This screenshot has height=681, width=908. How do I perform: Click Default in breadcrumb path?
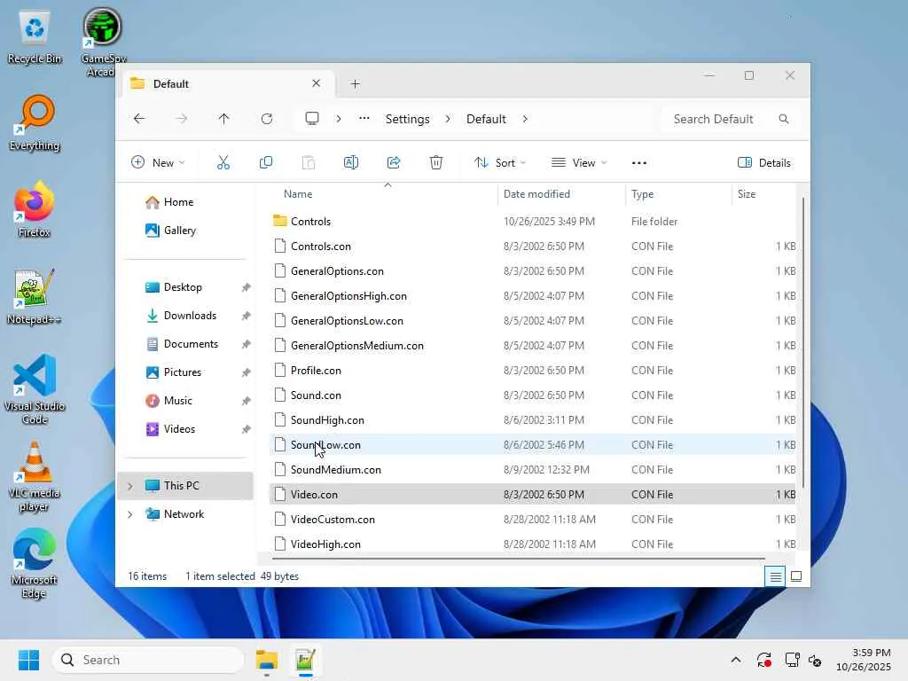[487, 119]
